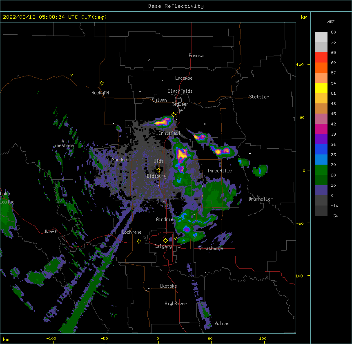
Task: Click the 45 value in dBZ legend
Action: tap(333, 114)
